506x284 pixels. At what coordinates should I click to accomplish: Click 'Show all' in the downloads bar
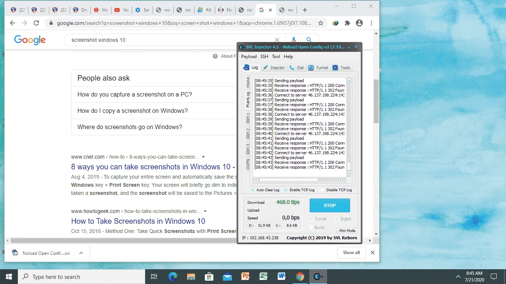pos(351,253)
